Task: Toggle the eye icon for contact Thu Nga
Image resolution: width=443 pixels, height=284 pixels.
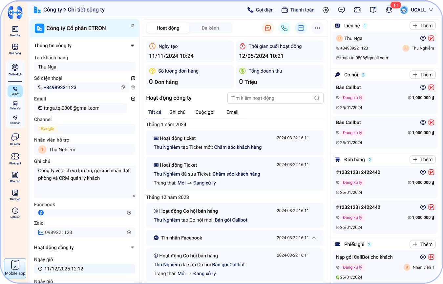Action: click(423, 38)
